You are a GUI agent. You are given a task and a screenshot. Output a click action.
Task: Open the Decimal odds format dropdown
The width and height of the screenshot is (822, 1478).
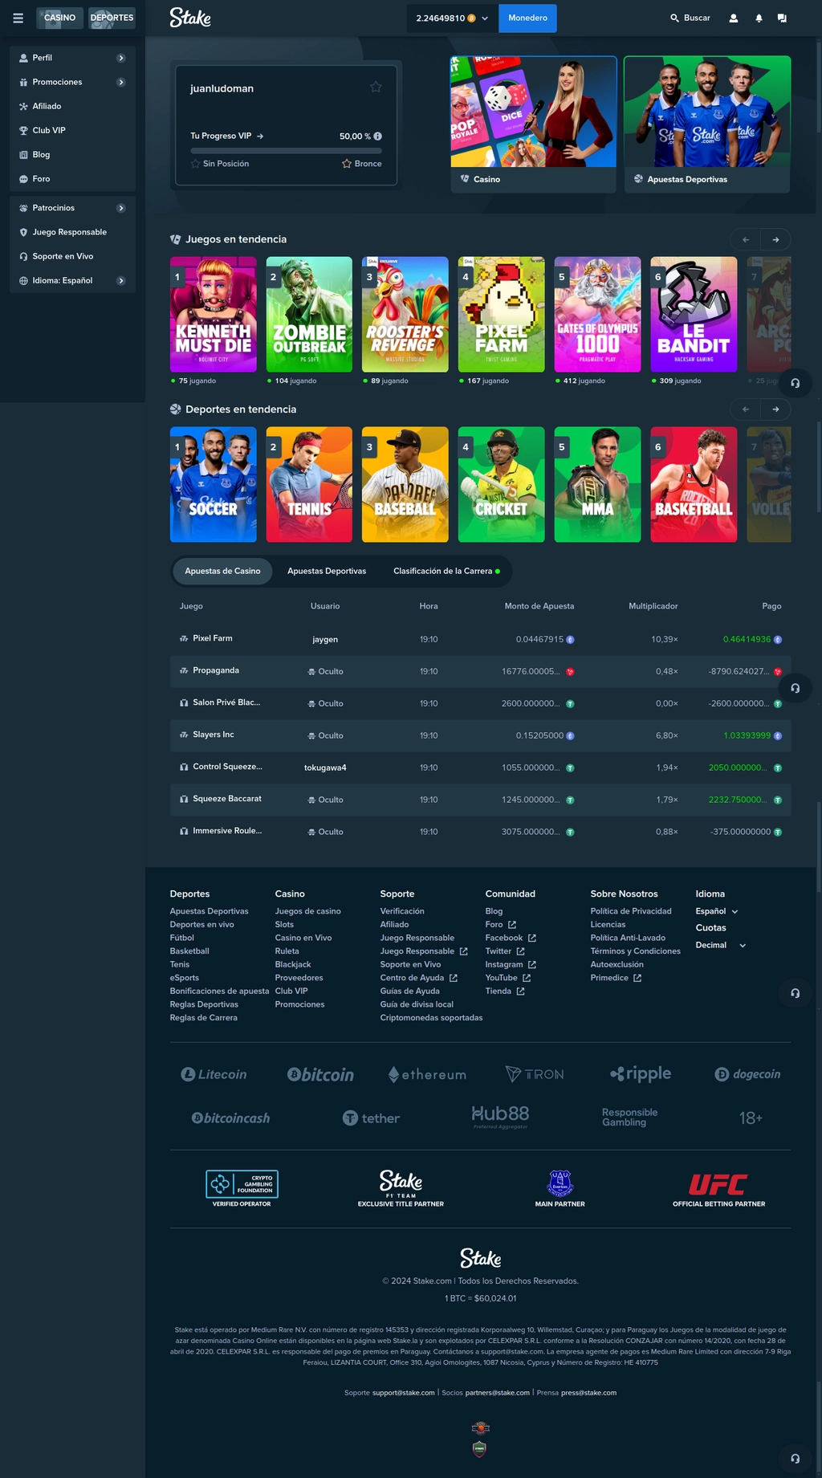click(x=720, y=945)
